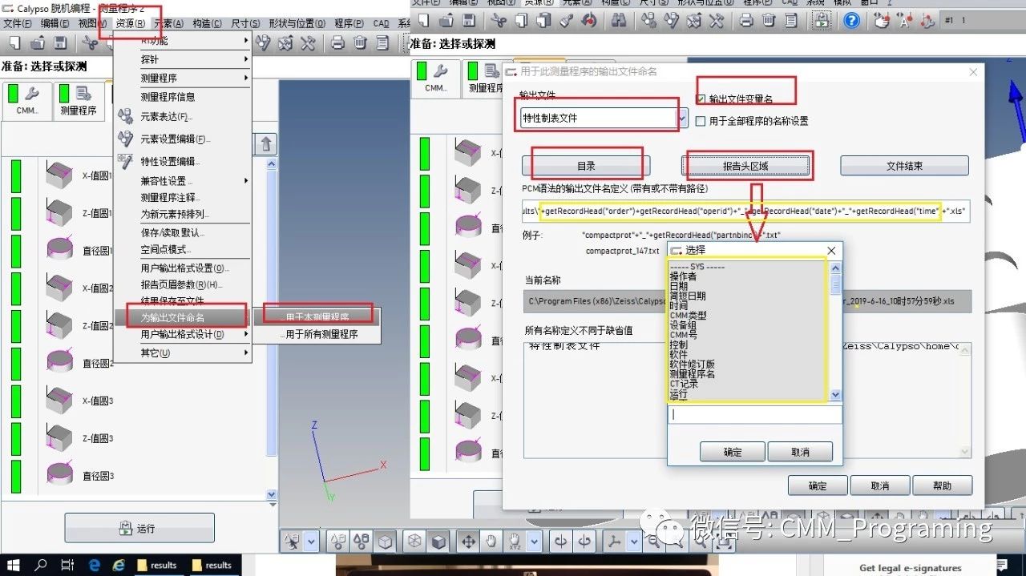Click the 运行 button in left window
The image size is (1026, 576).
click(x=139, y=529)
